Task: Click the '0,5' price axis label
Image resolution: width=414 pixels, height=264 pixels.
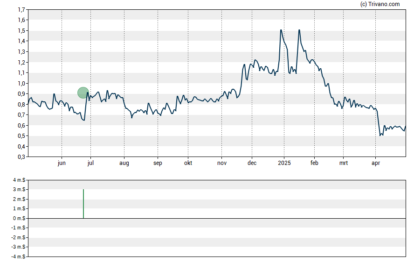Action: (21, 136)
